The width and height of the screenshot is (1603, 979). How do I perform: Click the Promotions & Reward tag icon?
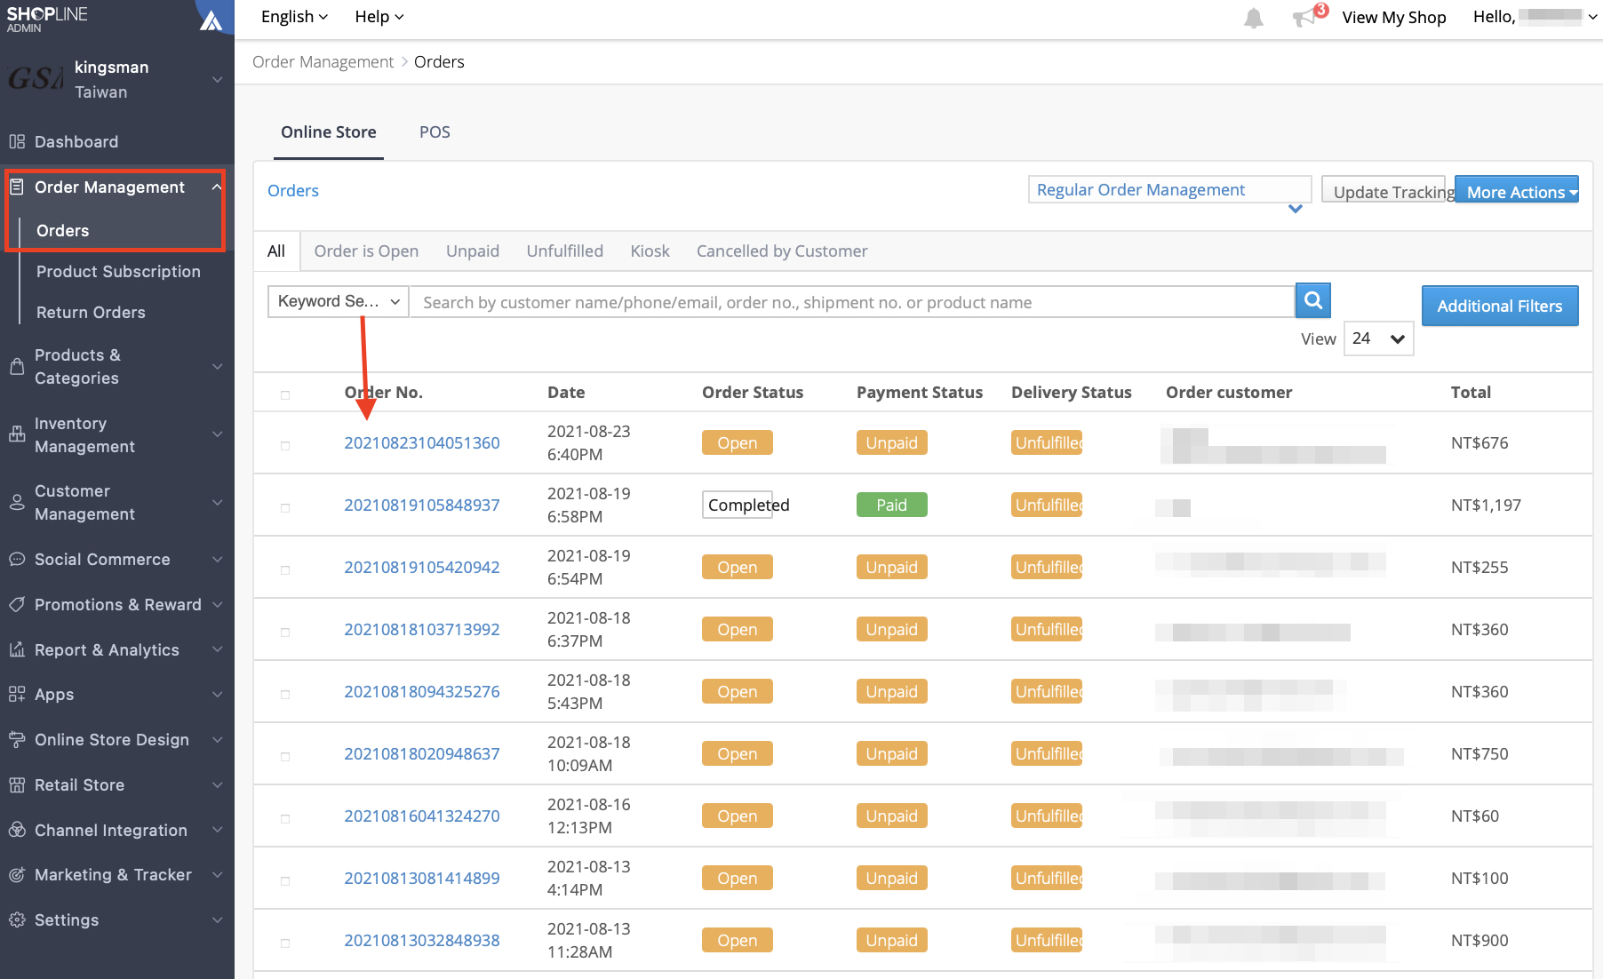[x=17, y=604]
